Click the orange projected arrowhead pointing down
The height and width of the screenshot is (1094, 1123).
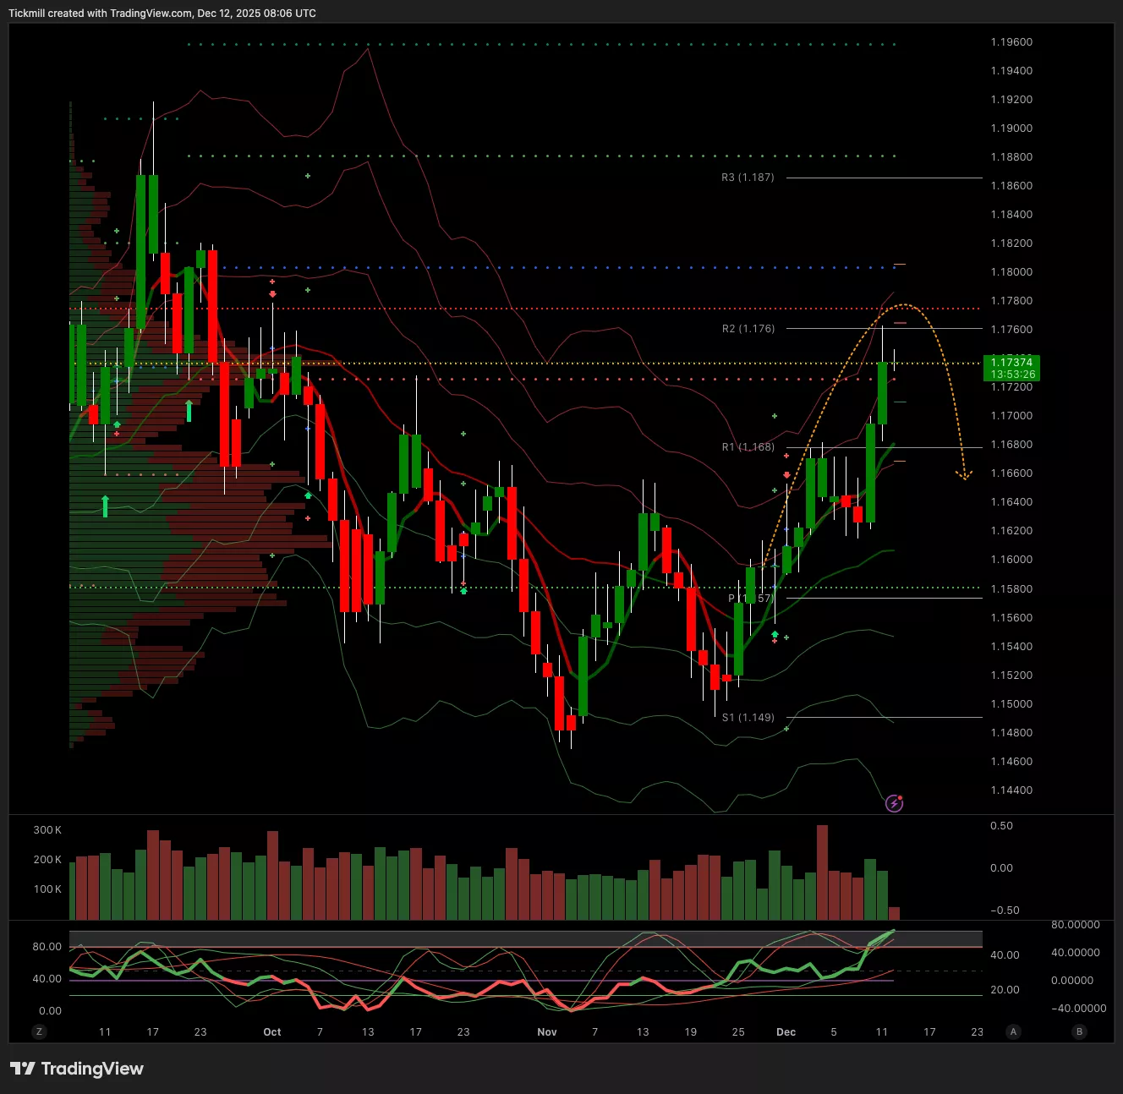click(x=963, y=476)
